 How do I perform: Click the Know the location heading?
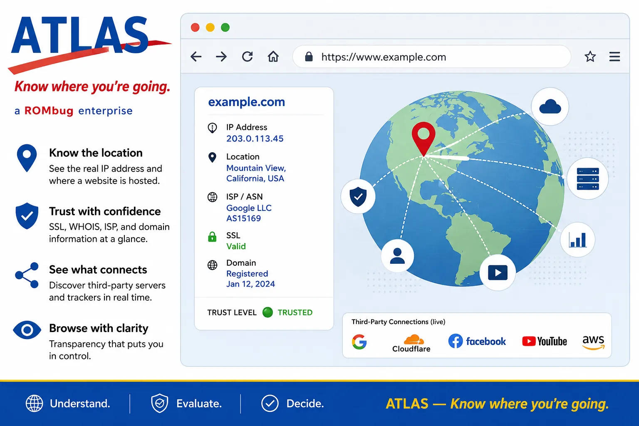pos(96,153)
